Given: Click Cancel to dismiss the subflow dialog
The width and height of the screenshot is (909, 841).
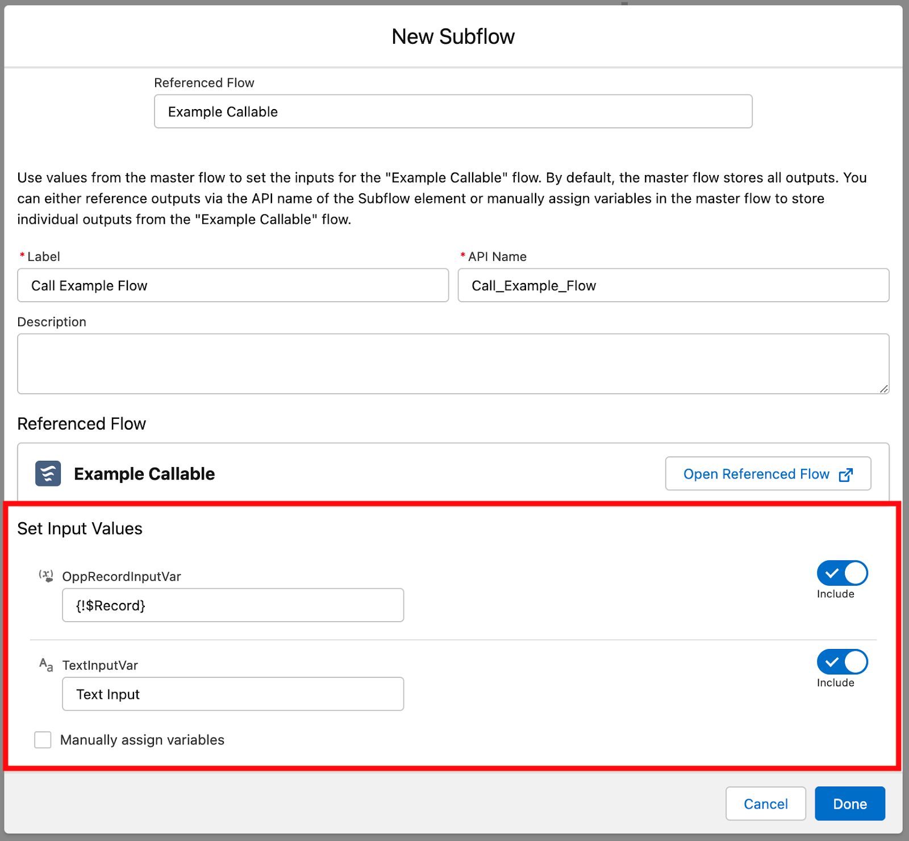Looking at the screenshot, I should coord(765,803).
